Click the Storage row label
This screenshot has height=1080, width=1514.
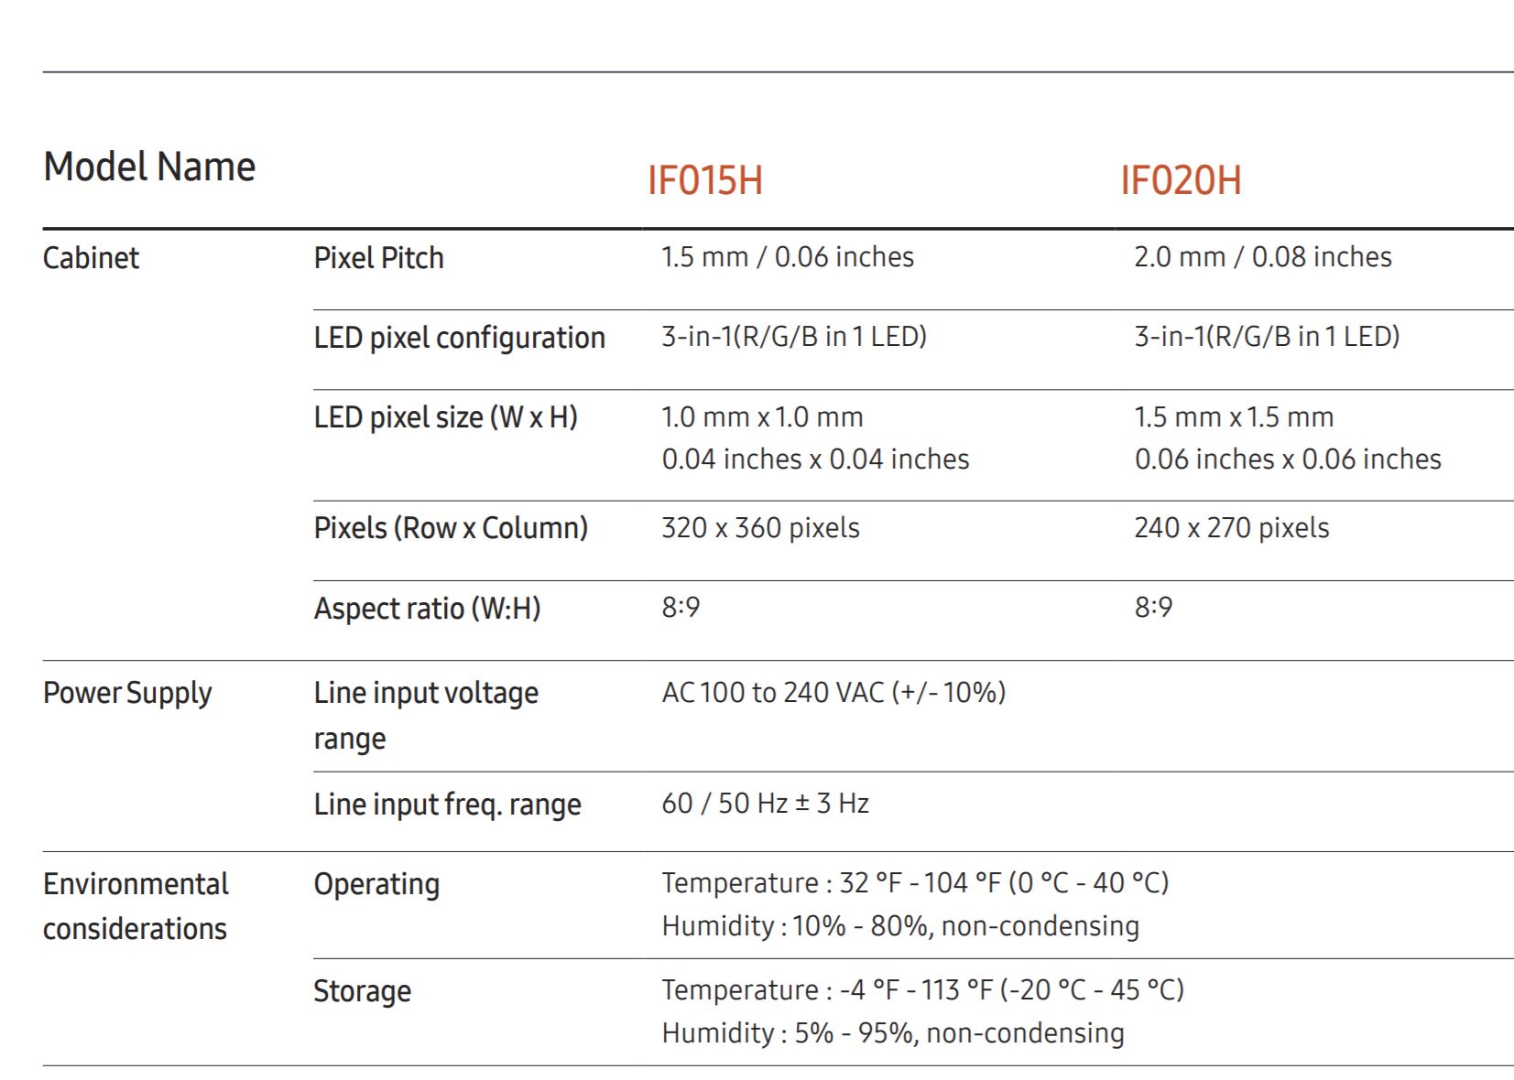tap(362, 991)
